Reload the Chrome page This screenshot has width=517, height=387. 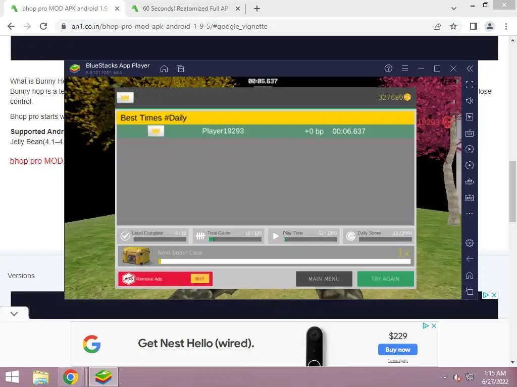pyautogui.click(x=43, y=26)
